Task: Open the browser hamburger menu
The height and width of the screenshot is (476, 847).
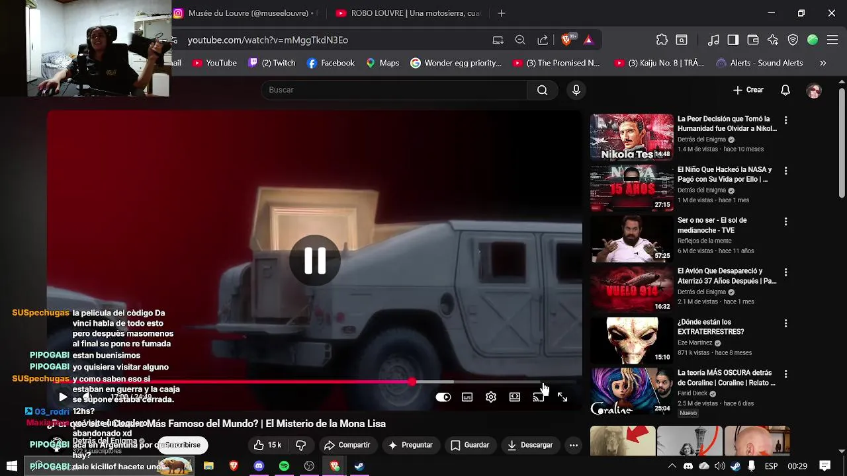Action: coord(832,40)
